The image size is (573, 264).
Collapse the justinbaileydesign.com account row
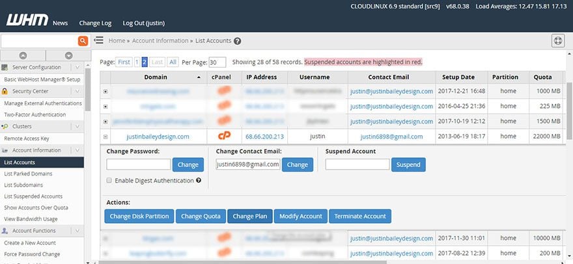(105, 137)
